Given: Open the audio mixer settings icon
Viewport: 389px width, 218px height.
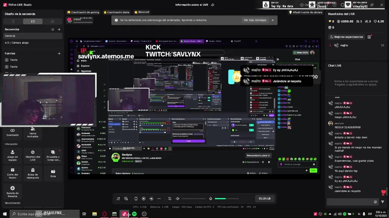Looking at the screenshot, I should tap(170, 199).
